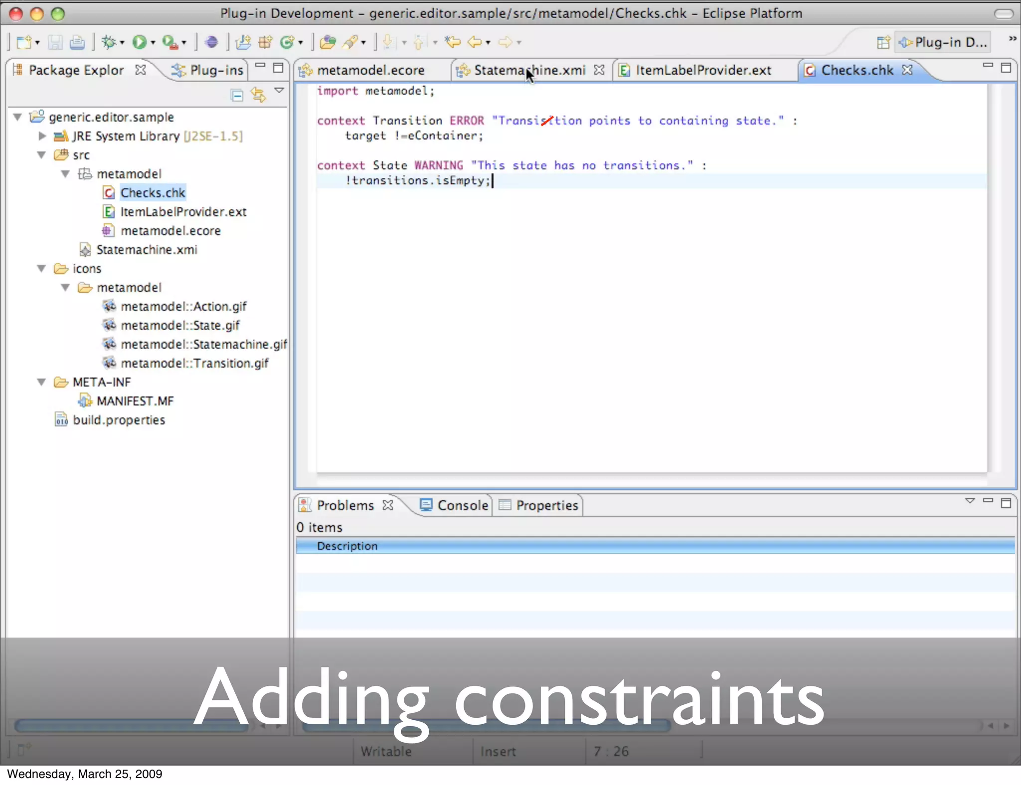Select the Plug-in Development perspective button
Viewport: 1021px width, 785px height.
tap(942, 42)
